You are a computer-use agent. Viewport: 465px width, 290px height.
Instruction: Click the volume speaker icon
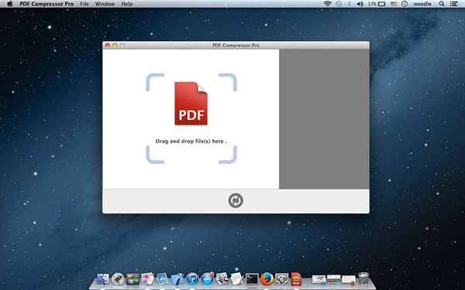tap(360, 4)
